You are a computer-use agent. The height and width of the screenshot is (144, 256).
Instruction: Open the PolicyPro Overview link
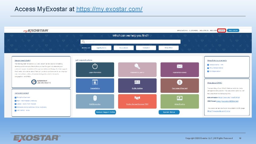[23, 98]
